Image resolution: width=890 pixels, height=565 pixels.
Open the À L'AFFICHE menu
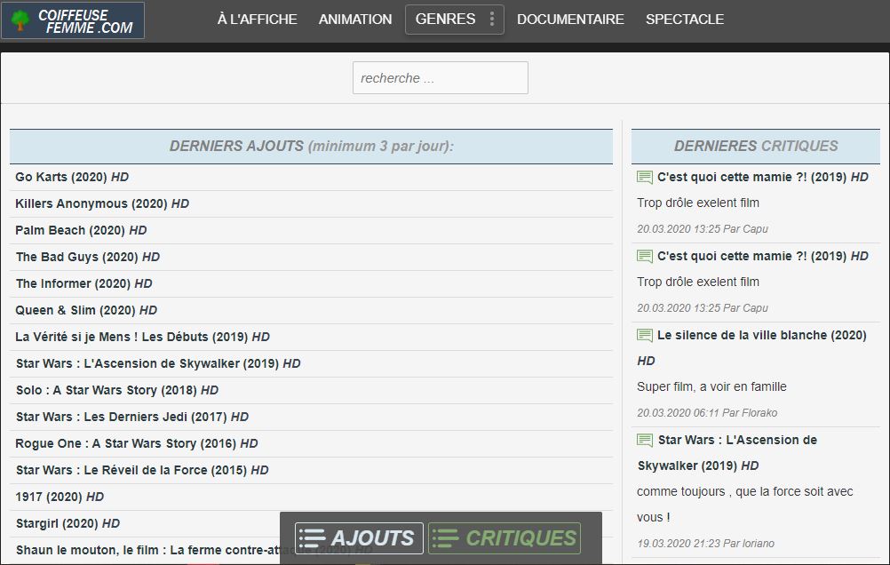(257, 20)
